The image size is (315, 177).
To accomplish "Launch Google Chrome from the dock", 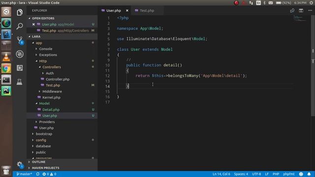I will coord(6,68).
